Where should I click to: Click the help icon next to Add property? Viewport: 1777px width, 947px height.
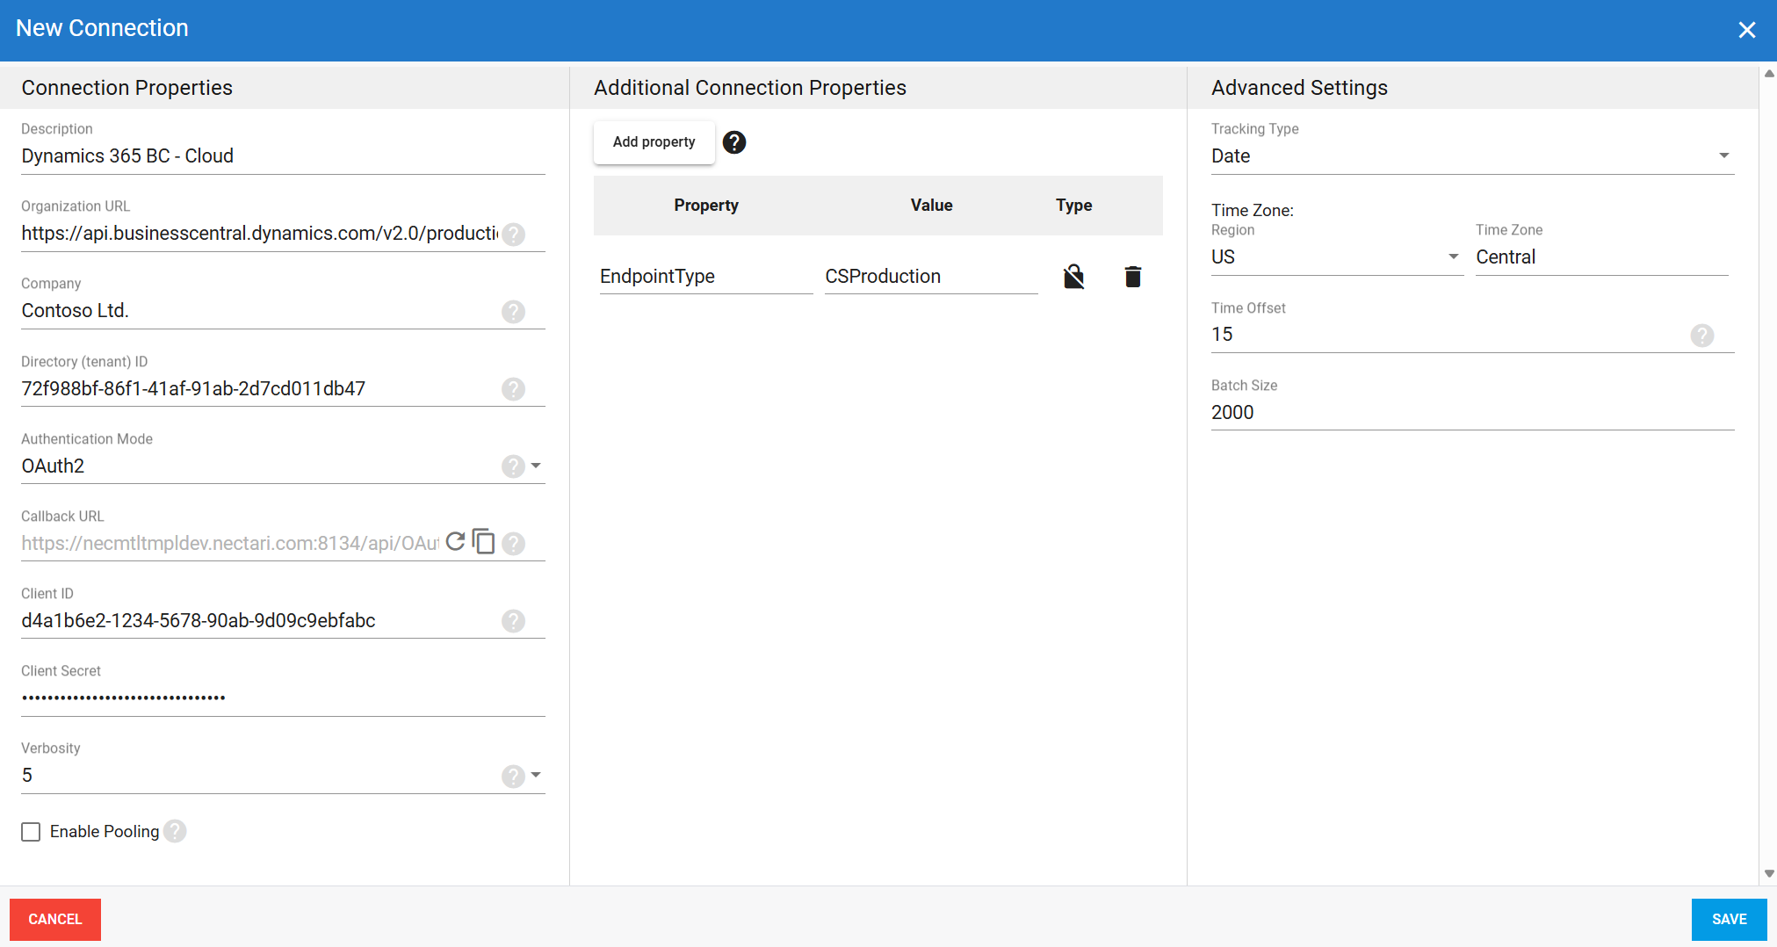click(x=734, y=142)
